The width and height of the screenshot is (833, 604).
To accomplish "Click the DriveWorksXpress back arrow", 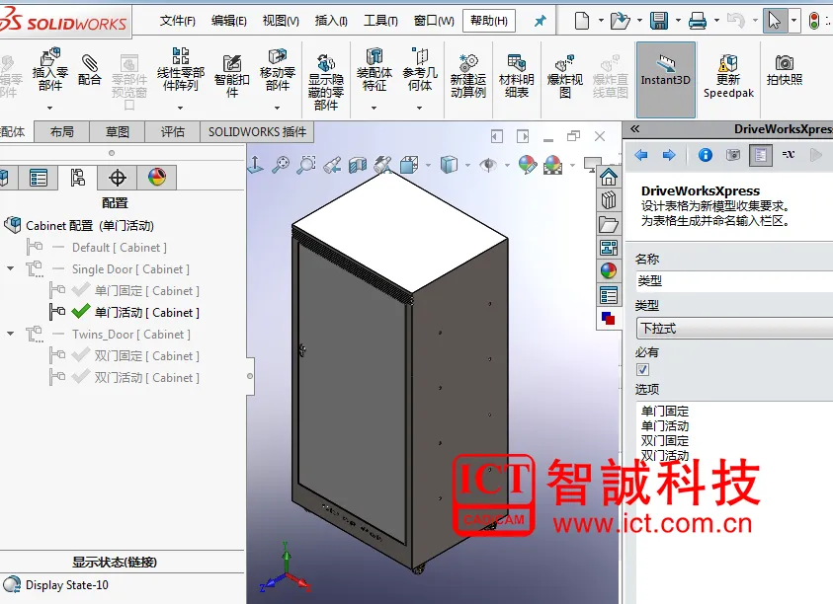I will click(x=641, y=155).
